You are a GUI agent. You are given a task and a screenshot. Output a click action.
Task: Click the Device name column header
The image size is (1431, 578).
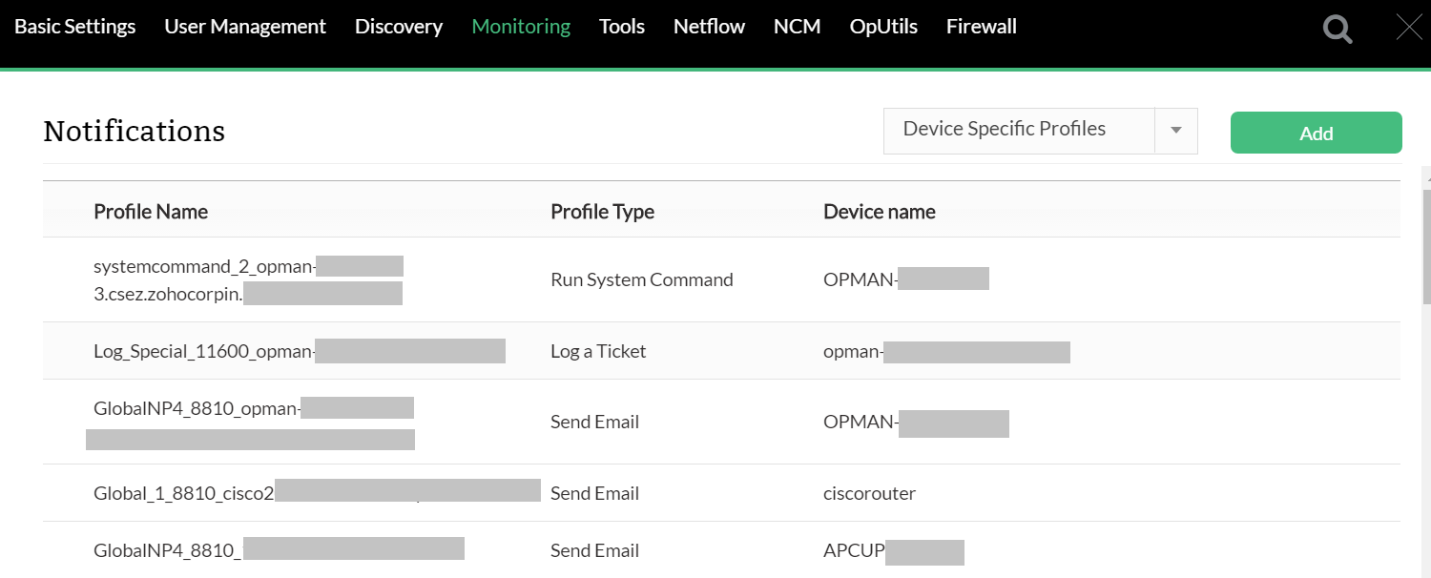pos(880,212)
